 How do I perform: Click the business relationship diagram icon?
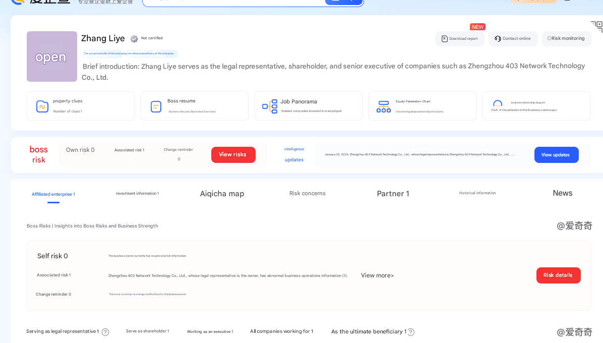tap(498, 104)
